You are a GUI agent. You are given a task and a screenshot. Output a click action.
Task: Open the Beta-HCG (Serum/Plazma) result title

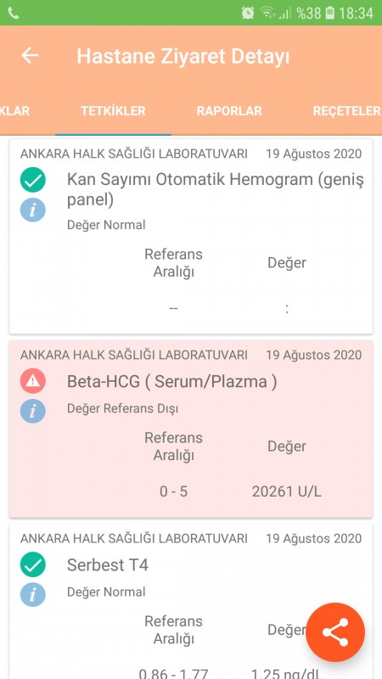click(172, 381)
